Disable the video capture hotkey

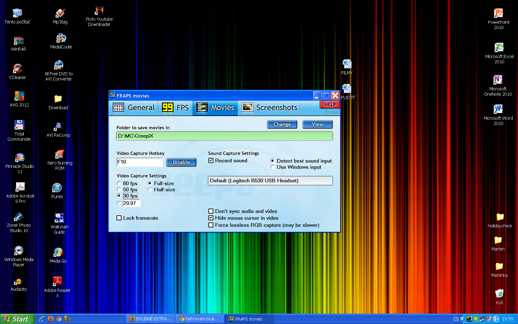[181, 162]
